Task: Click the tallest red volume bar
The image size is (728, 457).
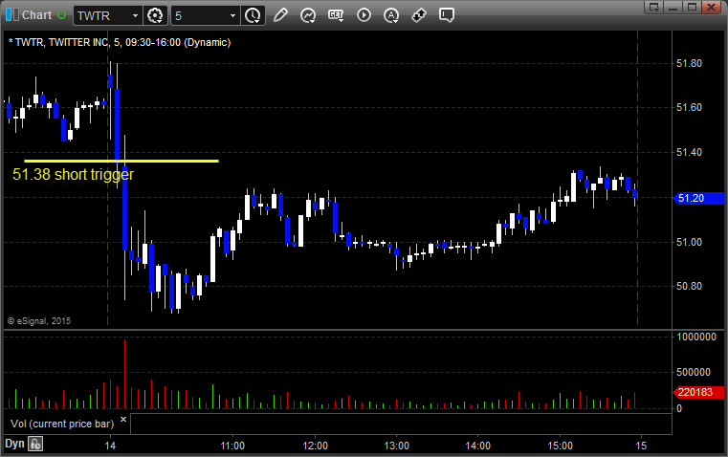Action: pyautogui.click(x=124, y=374)
